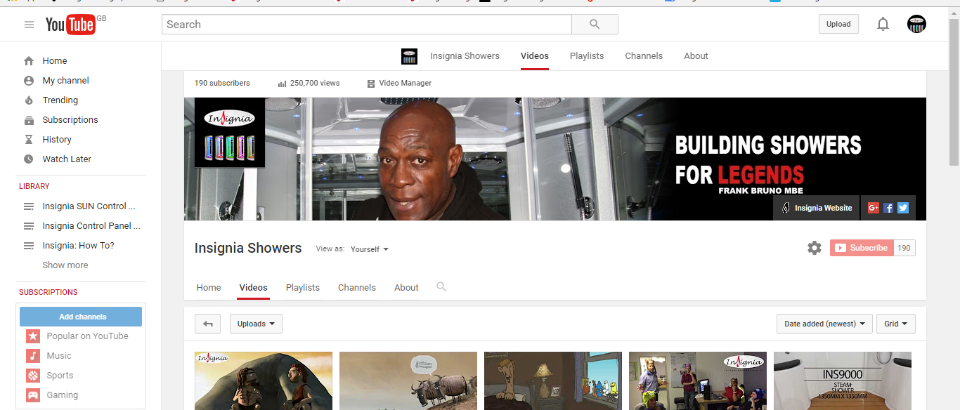
Task: Open the living room cartoon thumbnail
Action: [x=553, y=381]
